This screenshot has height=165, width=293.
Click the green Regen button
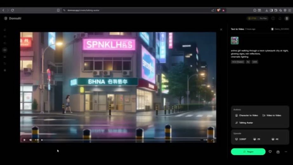pos(248,152)
